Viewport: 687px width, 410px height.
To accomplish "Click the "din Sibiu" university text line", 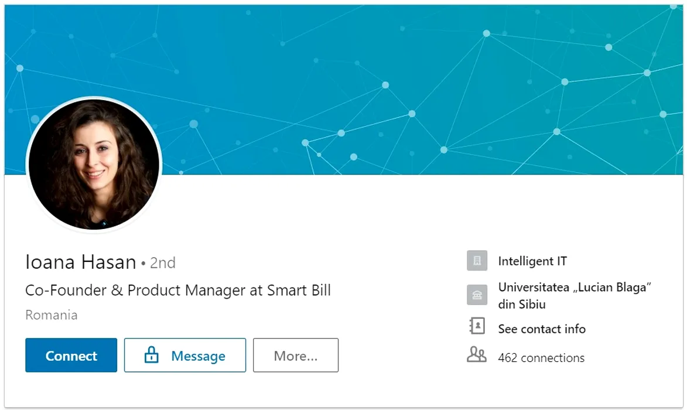I will 522,305.
